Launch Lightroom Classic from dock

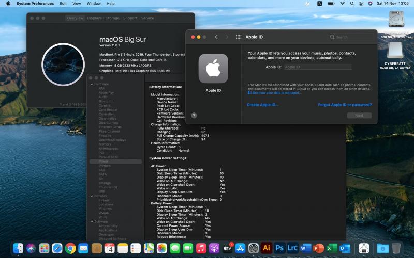tap(292, 248)
